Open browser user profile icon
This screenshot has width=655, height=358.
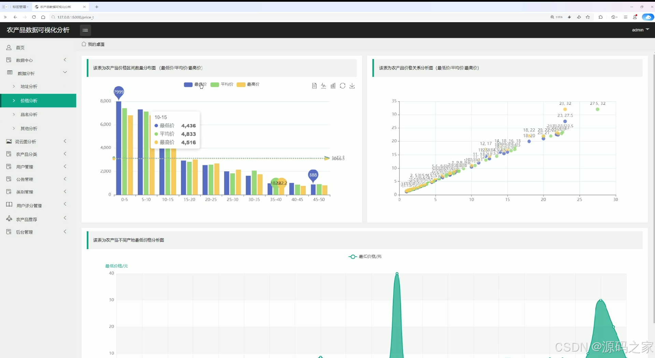click(x=635, y=17)
